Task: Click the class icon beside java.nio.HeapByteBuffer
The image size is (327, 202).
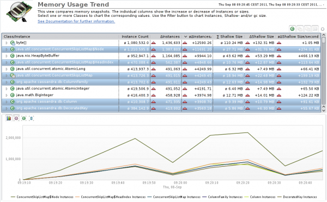Action: point(13,56)
